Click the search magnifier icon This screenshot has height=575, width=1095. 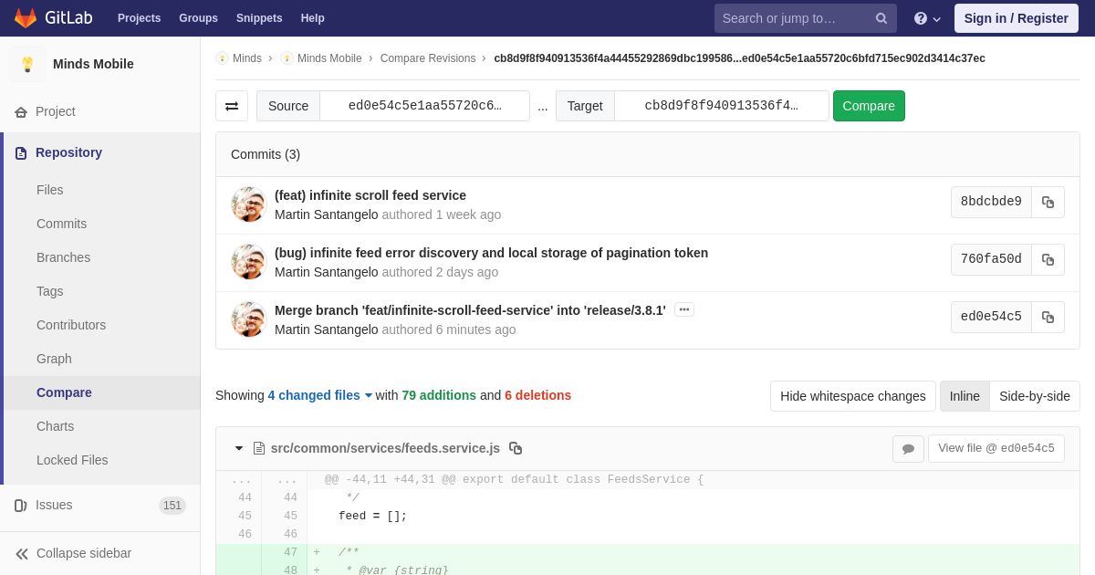click(x=881, y=18)
